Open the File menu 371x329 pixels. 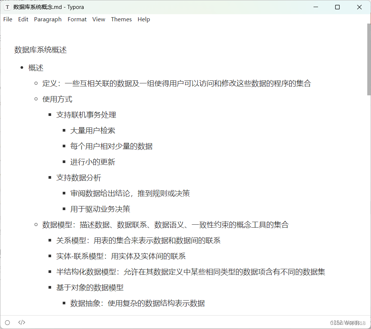[x=7, y=19]
